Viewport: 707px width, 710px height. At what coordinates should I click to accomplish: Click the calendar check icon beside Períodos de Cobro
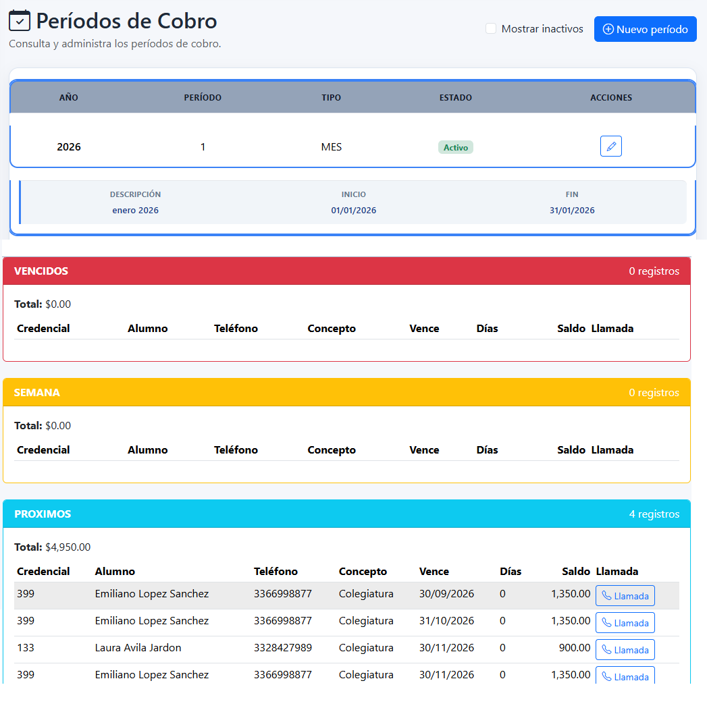20,20
